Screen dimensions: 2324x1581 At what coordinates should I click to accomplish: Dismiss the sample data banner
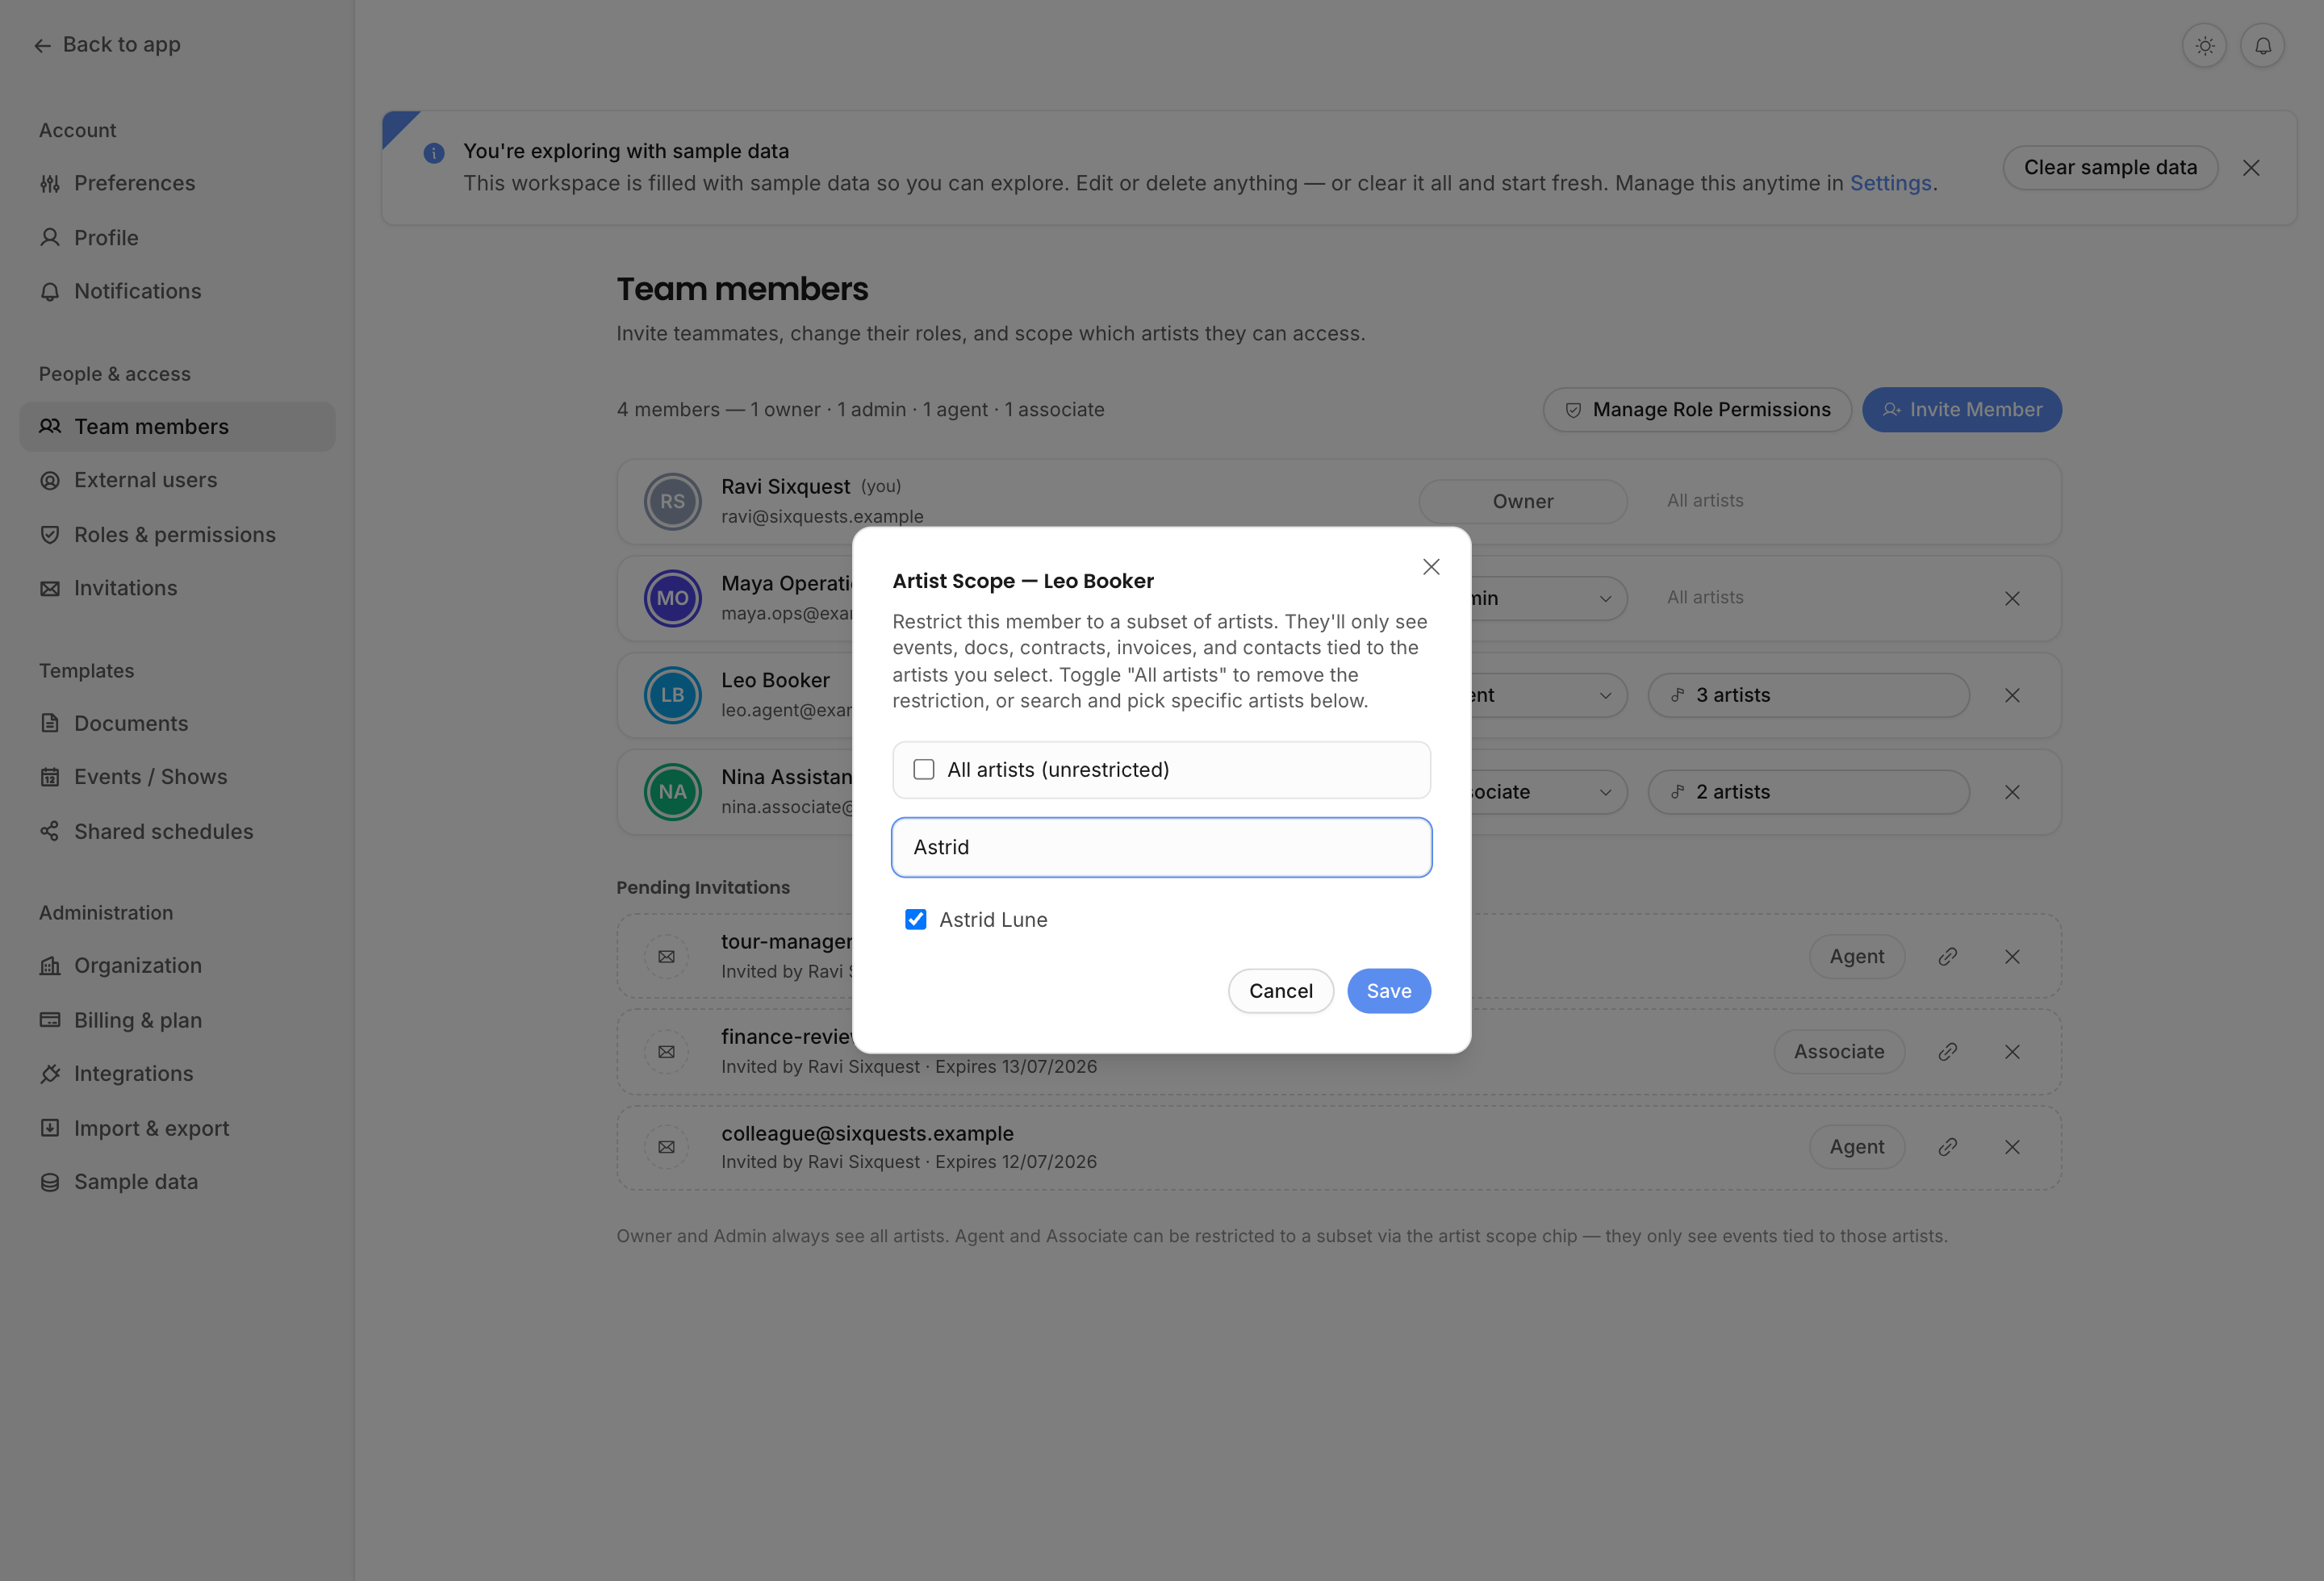pyautogui.click(x=2251, y=168)
